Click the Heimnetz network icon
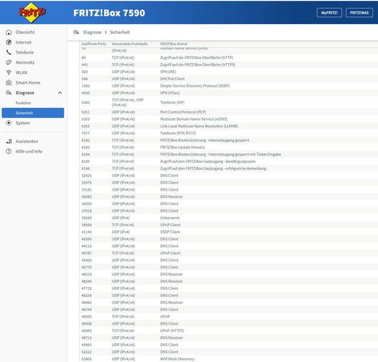The width and height of the screenshot is (378, 362). point(8,62)
